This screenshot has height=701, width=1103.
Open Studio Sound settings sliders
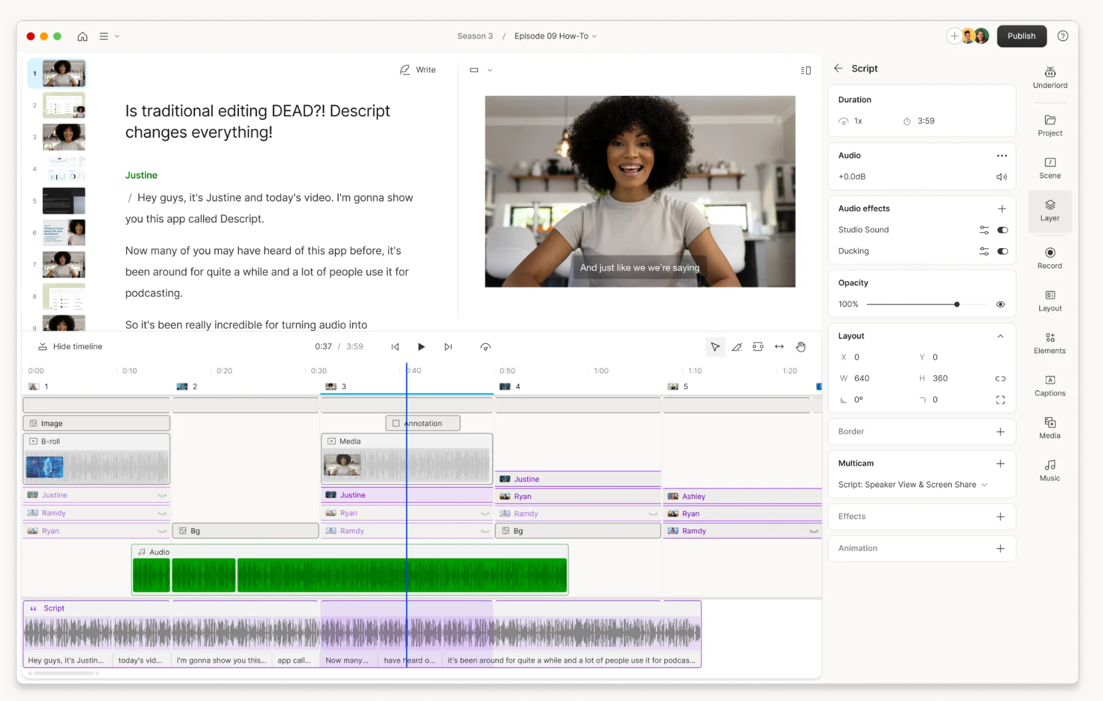(984, 230)
